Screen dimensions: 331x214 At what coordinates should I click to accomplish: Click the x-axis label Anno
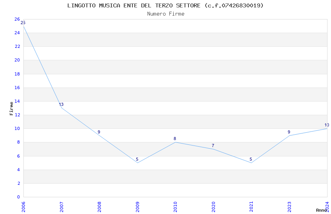tap(321, 210)
